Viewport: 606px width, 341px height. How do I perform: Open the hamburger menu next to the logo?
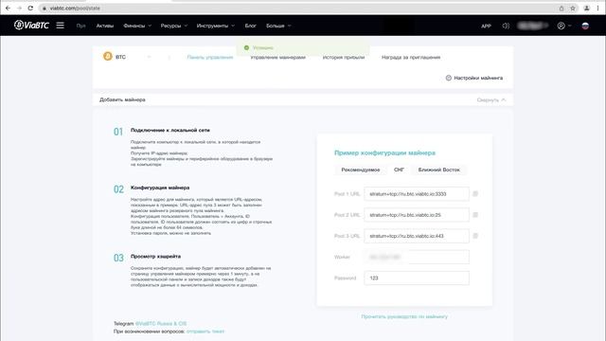pos(61,26)
